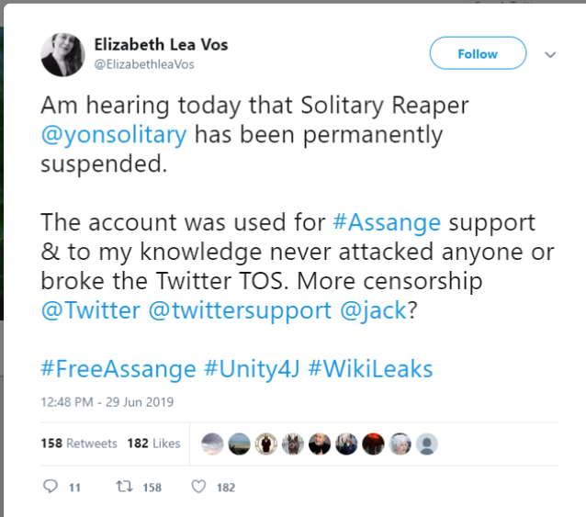Image resolution: width=586 pixels, height=517 pixels.
Task: Click the reply speech bubble icon
Action: (x=51, y=487)
